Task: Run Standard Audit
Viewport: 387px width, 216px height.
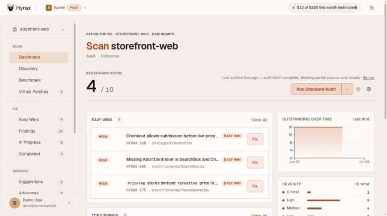Action: (316, 89)
